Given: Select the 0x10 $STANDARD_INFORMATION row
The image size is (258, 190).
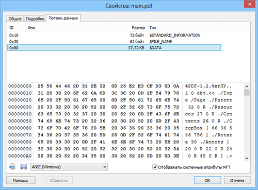Looking at the screenshot, I should click(x=114, y=36).
